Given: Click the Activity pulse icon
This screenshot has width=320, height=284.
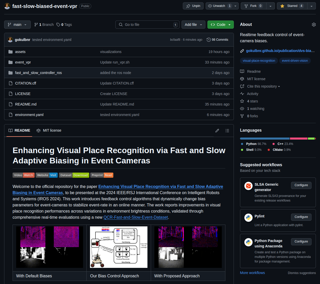Looking at the screenshot, I should click(x=242, y=94).
